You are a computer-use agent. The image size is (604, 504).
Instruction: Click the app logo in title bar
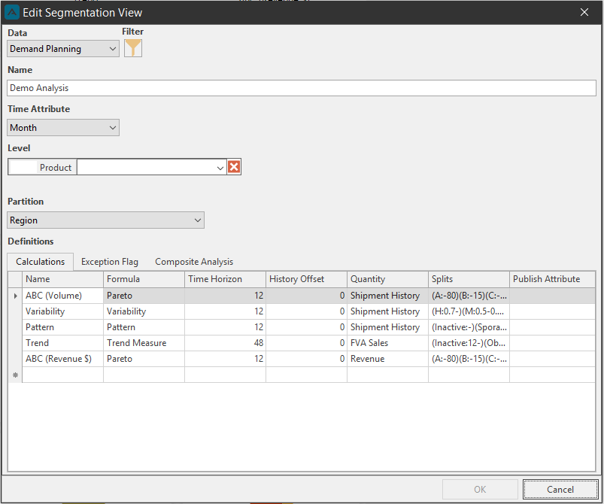(12, 12)
